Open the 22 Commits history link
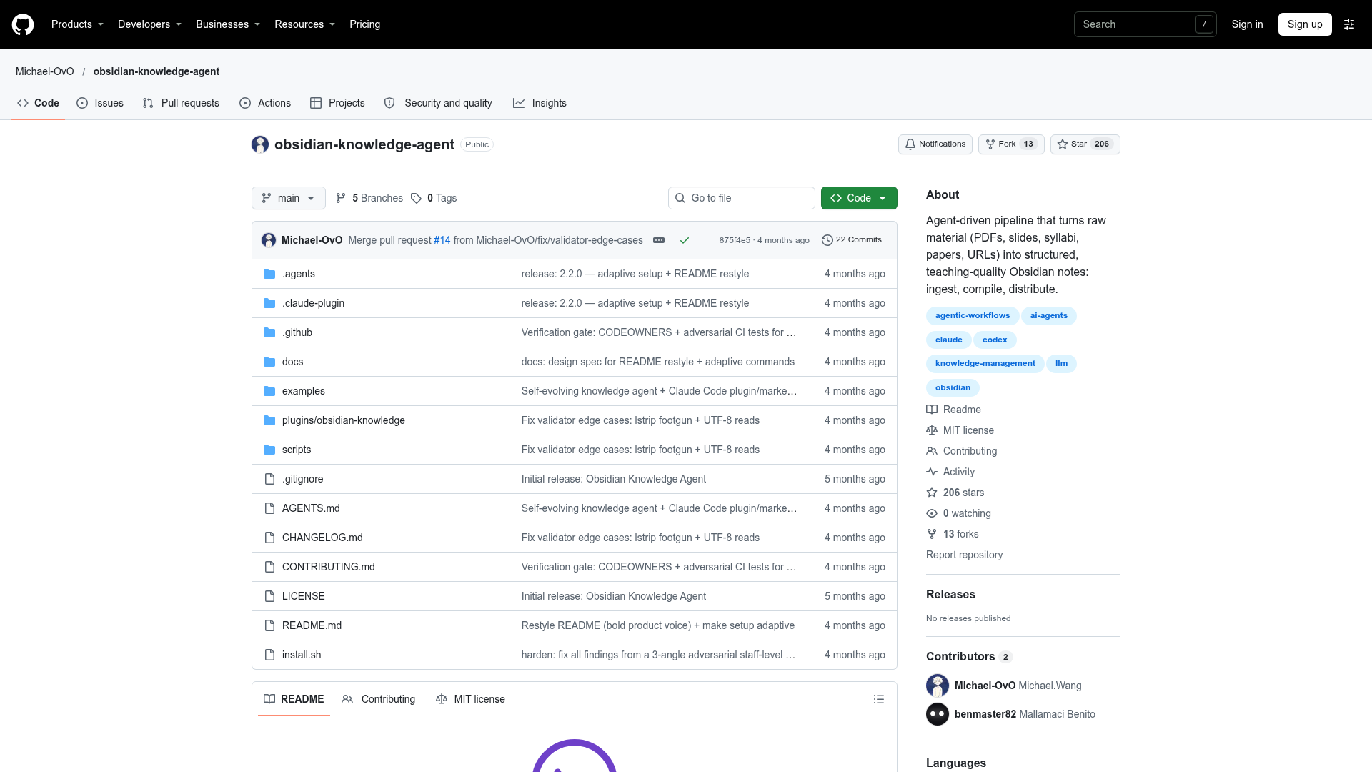This screenshot has height=772, width=1372. click(x=852, y=240)
